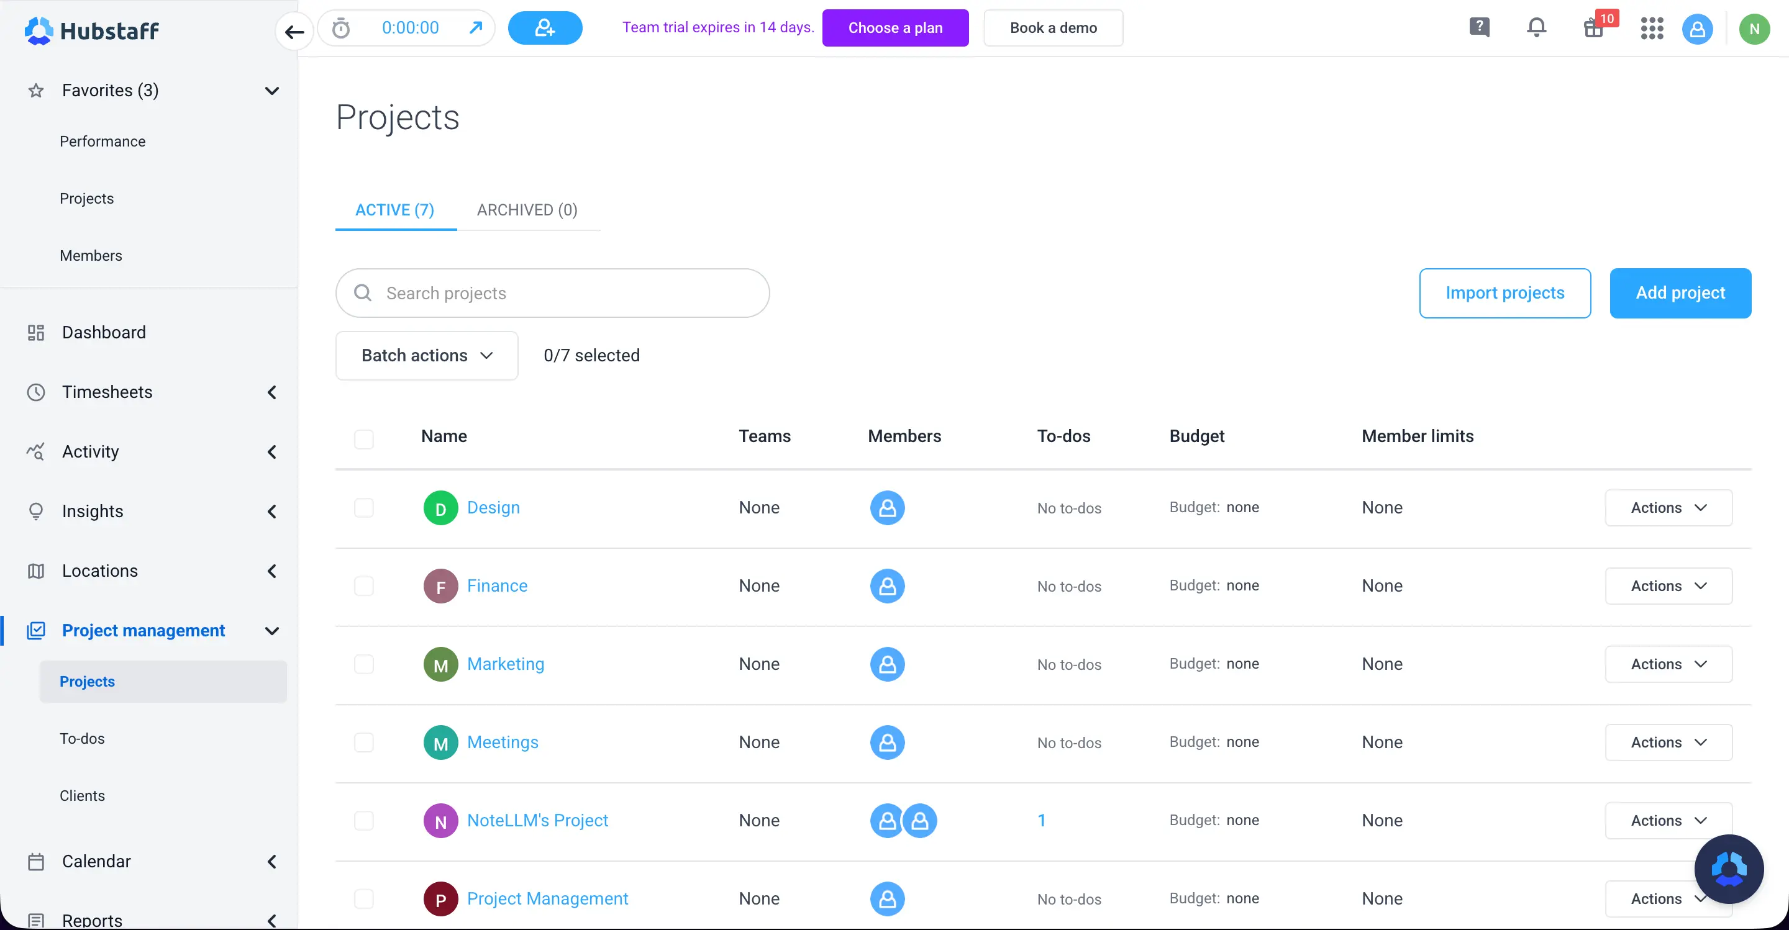Expand Locations menu chevron
Image resolution: width=1789 pixels, height=930 pixels.
[272, 572]
